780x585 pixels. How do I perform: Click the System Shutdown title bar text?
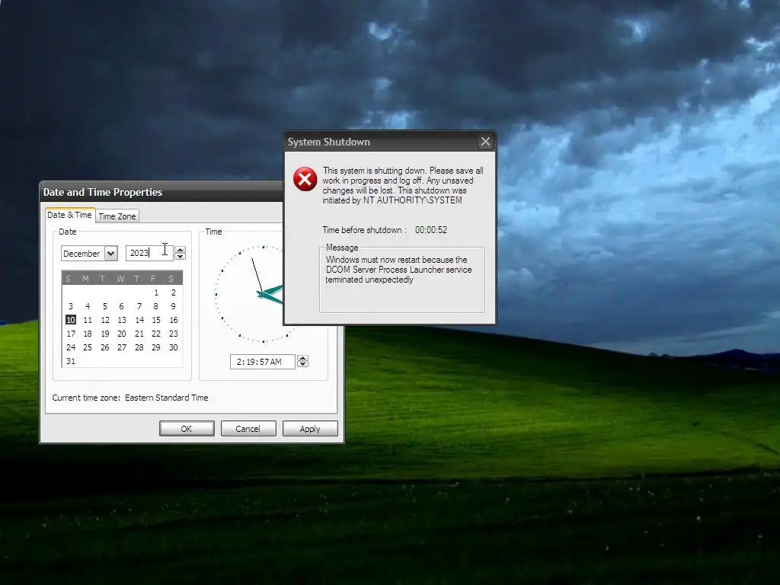329,142
